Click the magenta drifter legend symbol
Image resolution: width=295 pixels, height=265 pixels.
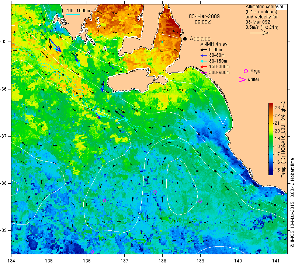pos(243,79)
